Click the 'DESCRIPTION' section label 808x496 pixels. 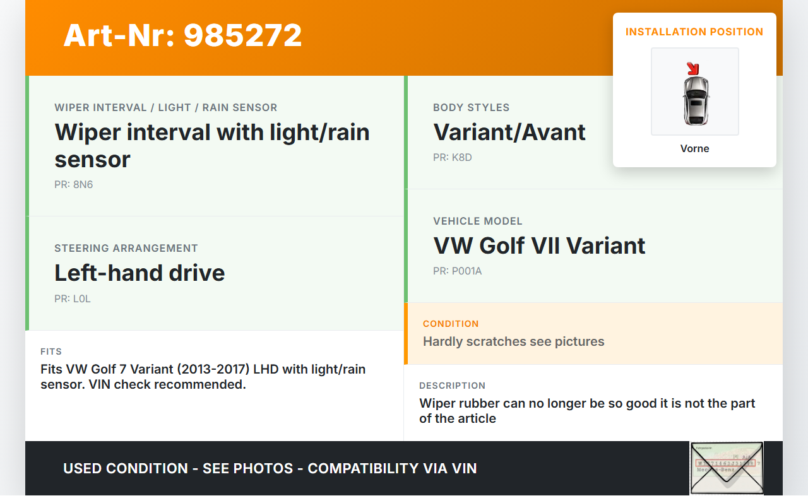click(453, 386)
